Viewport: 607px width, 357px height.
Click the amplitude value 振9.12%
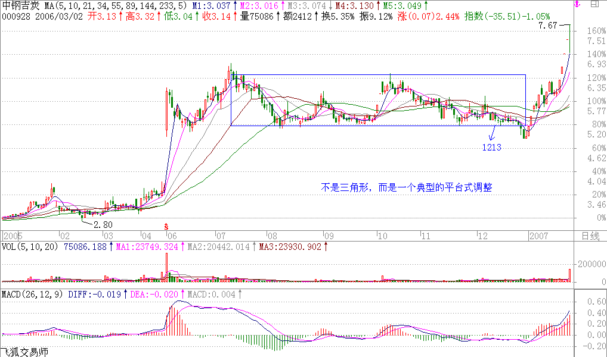[376, 17]
